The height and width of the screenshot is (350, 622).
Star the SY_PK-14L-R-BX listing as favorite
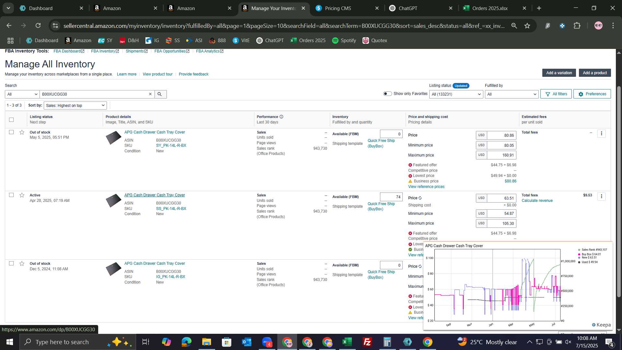(22, 132)
